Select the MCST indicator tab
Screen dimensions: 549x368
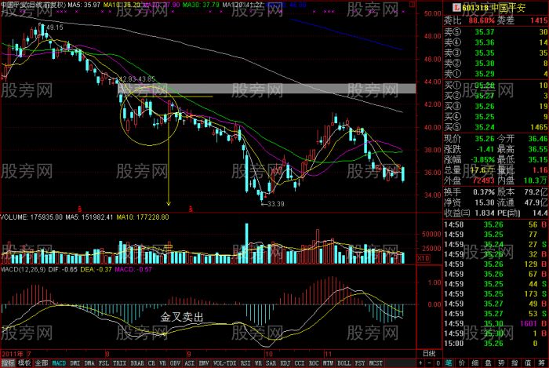point(376,363)
